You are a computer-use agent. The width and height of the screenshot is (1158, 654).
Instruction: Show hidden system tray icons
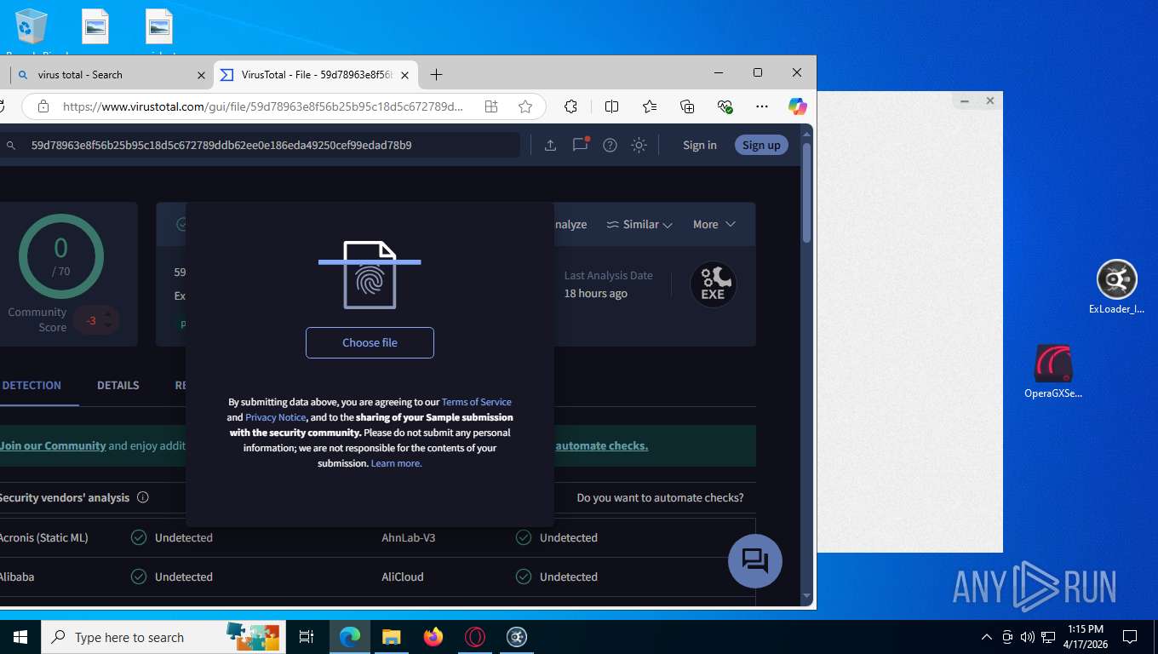click(x=987, y=637)
